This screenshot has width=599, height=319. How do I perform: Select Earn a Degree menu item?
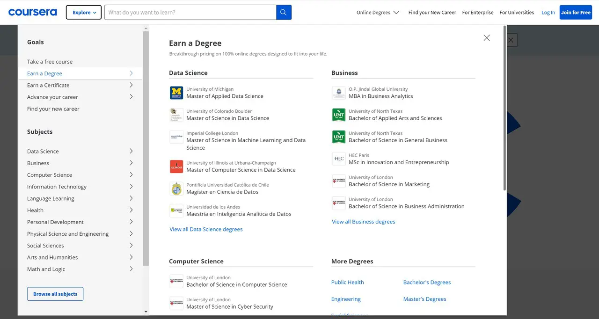pyautogui.click(x=80, y=73)
